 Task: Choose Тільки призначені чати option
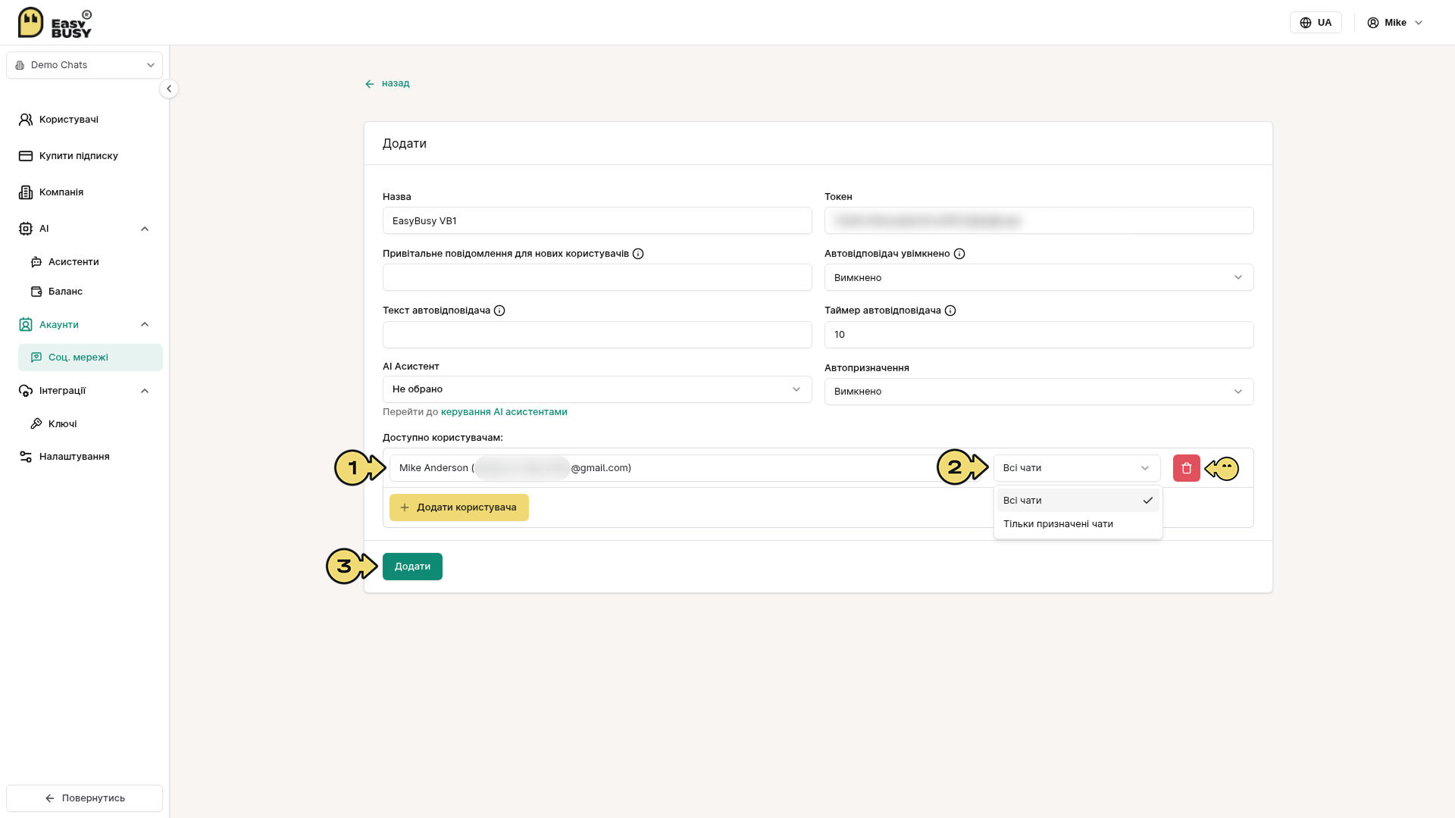pyautogui.click(x=1078, y=524)
